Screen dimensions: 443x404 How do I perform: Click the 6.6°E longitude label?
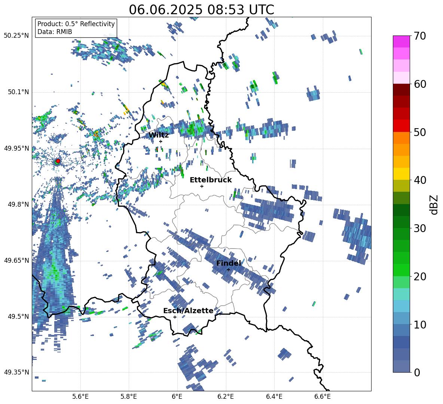pyautogui.click(x=323, y=397)
